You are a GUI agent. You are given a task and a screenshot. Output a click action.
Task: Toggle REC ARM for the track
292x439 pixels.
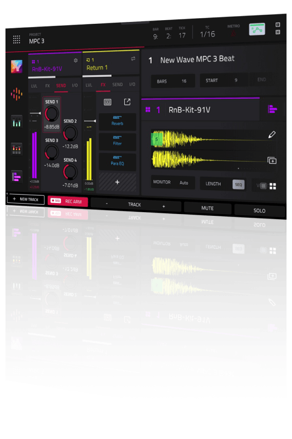68,200
